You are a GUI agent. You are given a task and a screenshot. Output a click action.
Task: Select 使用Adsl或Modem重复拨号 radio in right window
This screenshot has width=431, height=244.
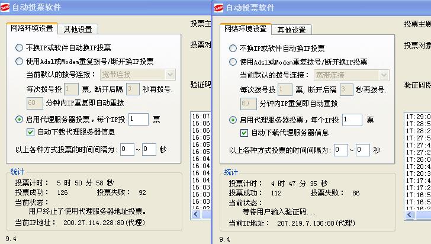coord(233,62)
